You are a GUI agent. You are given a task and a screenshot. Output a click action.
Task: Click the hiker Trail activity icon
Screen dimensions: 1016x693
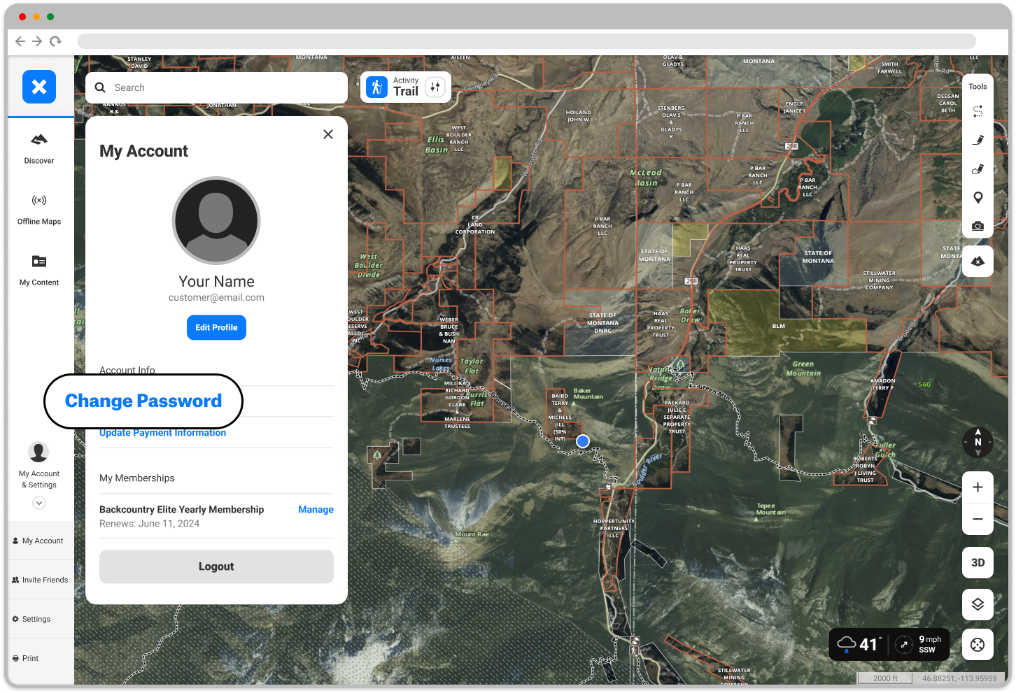point(377,87)
